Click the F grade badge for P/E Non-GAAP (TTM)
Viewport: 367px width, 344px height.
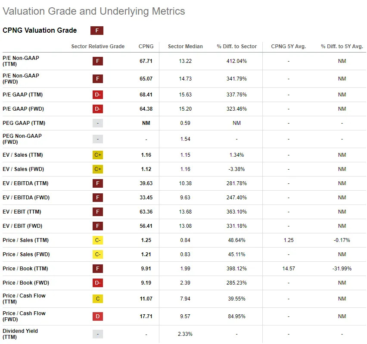point(98,61)
